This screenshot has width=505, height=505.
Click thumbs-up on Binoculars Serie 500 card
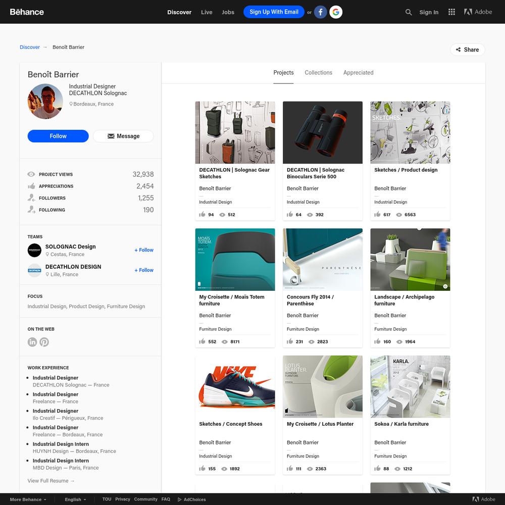[x=290, y=214]
